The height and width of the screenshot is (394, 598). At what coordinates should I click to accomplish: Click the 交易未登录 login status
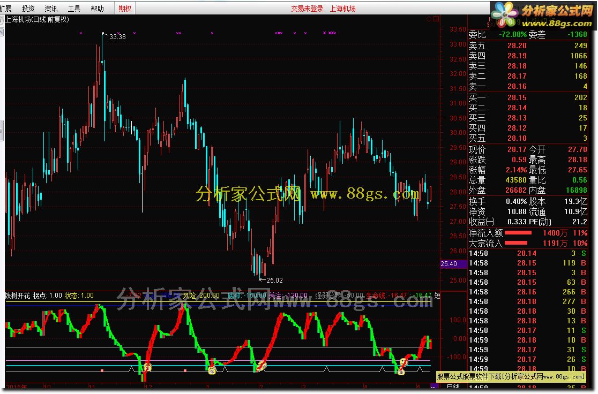(x=307, y=9)
